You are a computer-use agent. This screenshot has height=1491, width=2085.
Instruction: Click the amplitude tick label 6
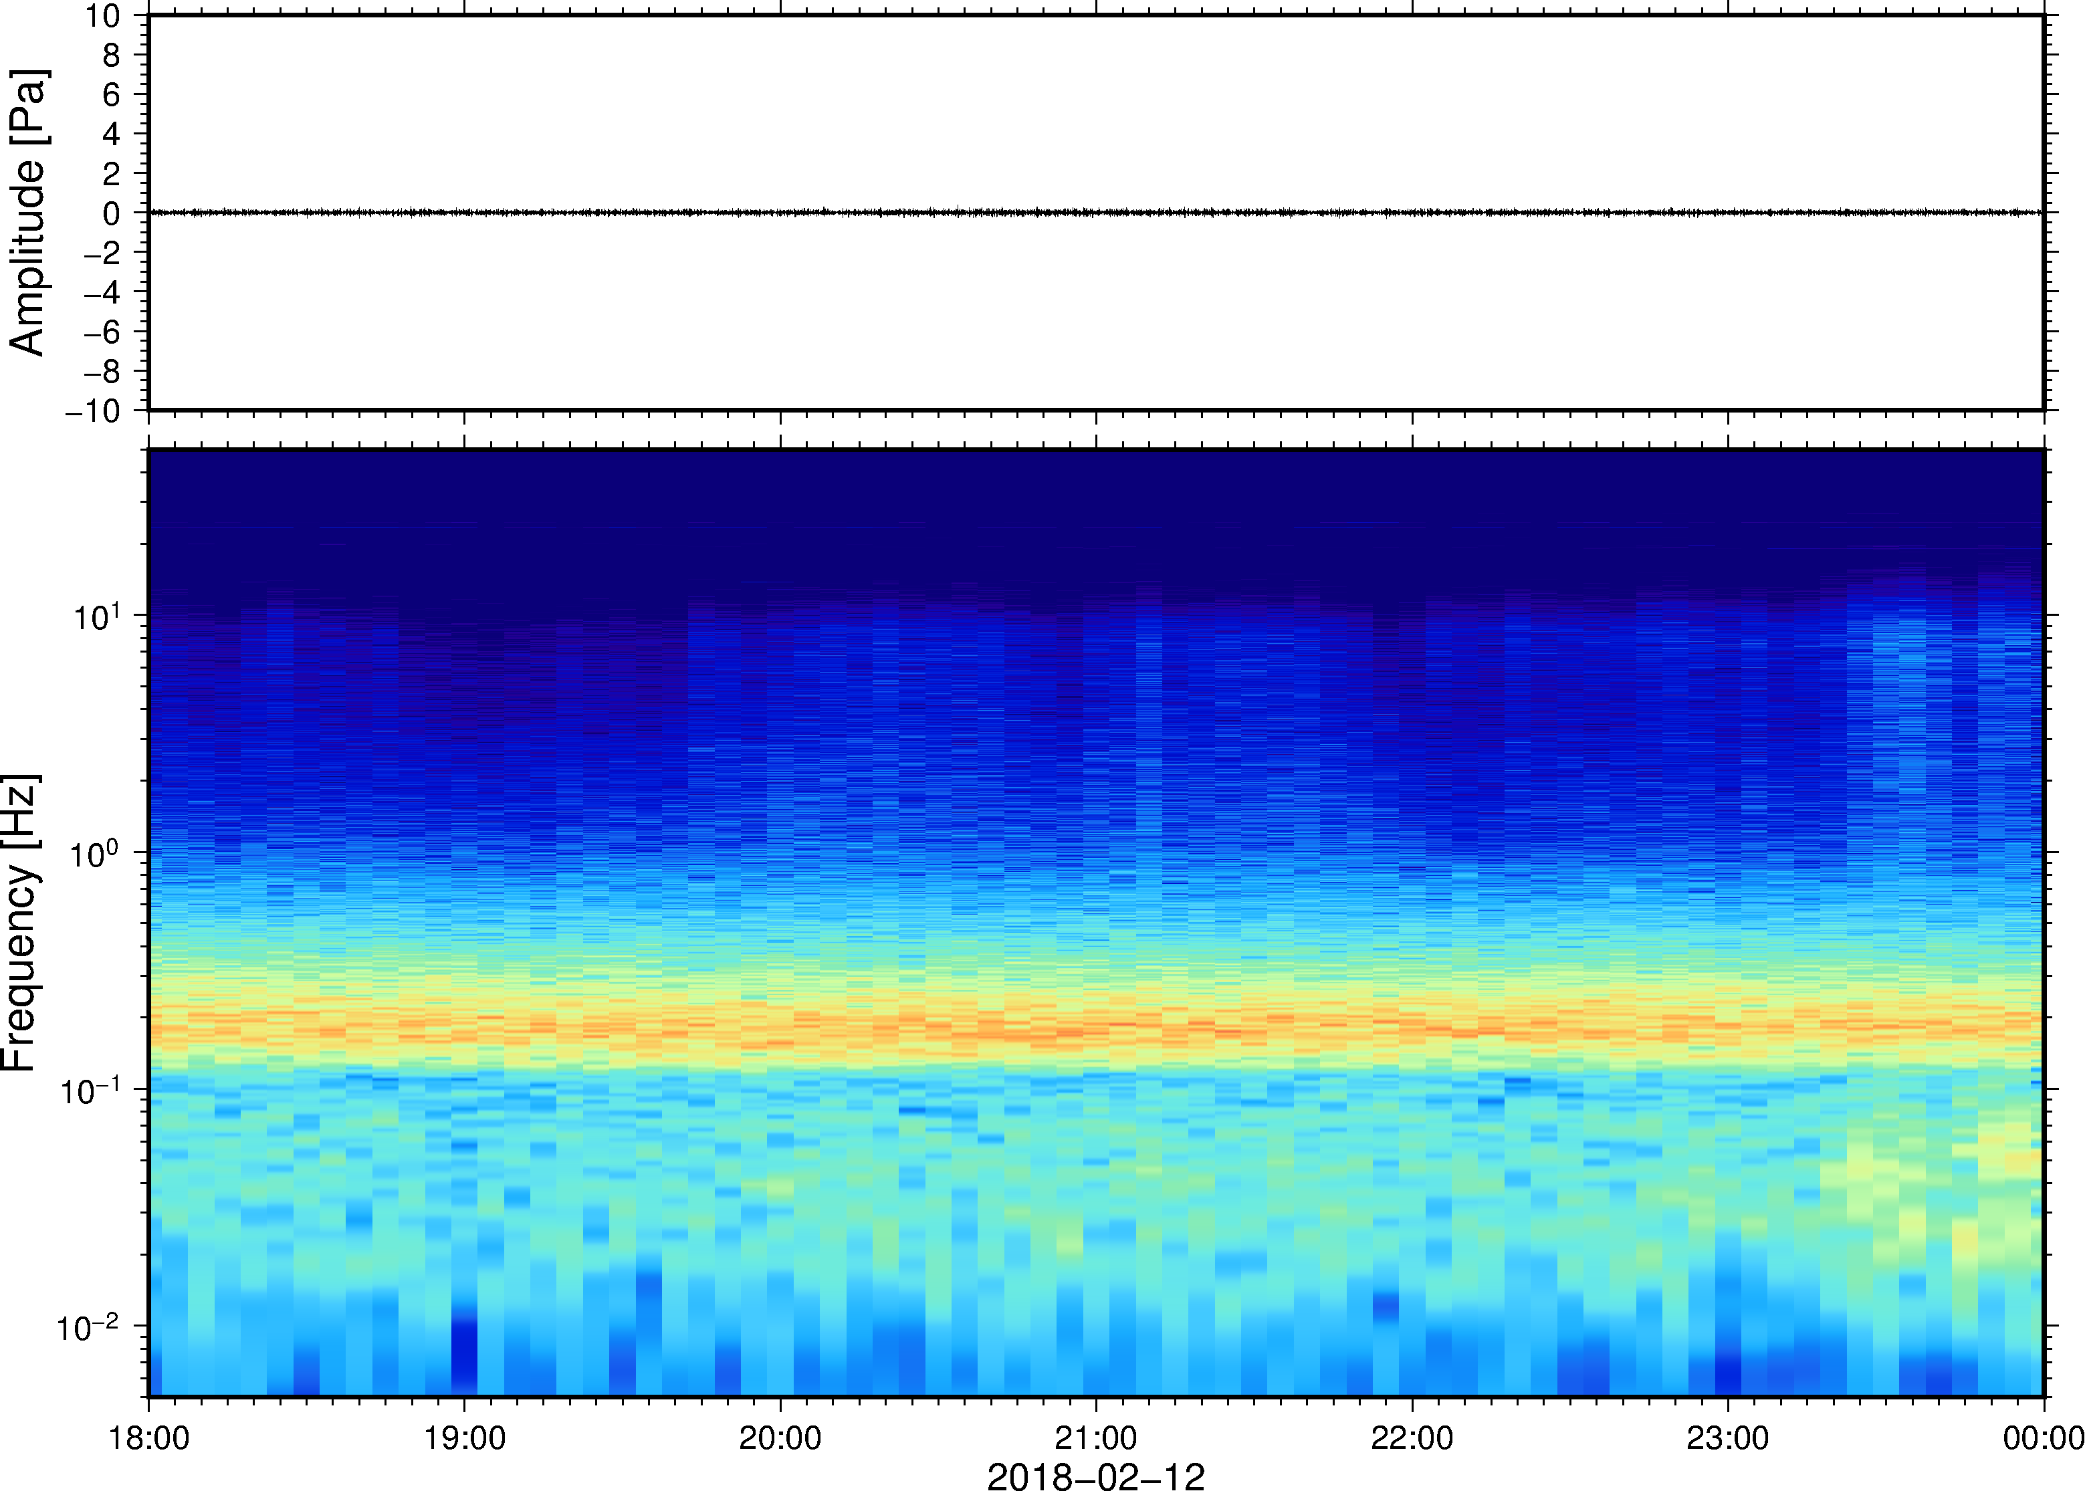coord(112,94)
